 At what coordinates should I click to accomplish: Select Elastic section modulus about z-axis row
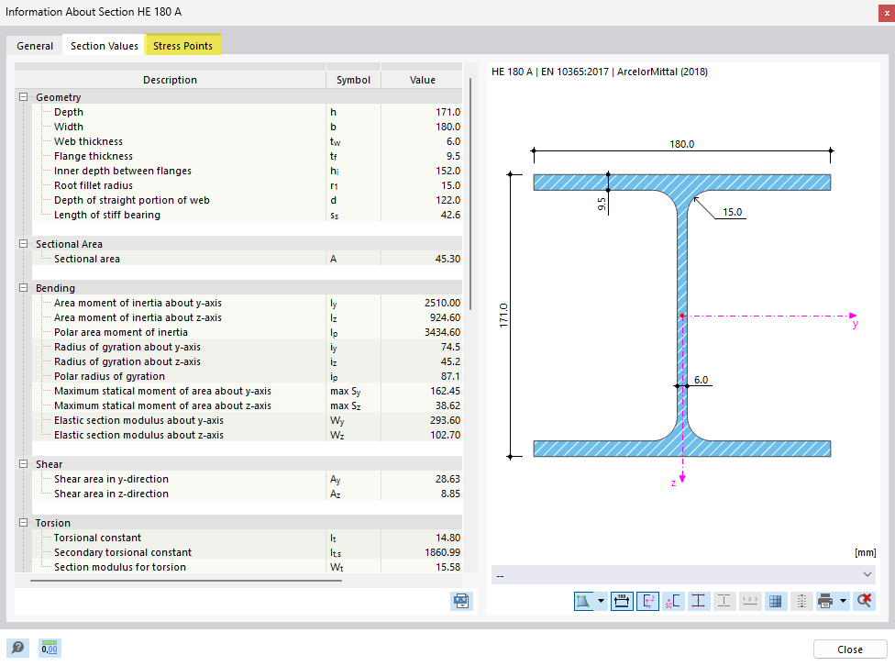[x=247, y=435]
